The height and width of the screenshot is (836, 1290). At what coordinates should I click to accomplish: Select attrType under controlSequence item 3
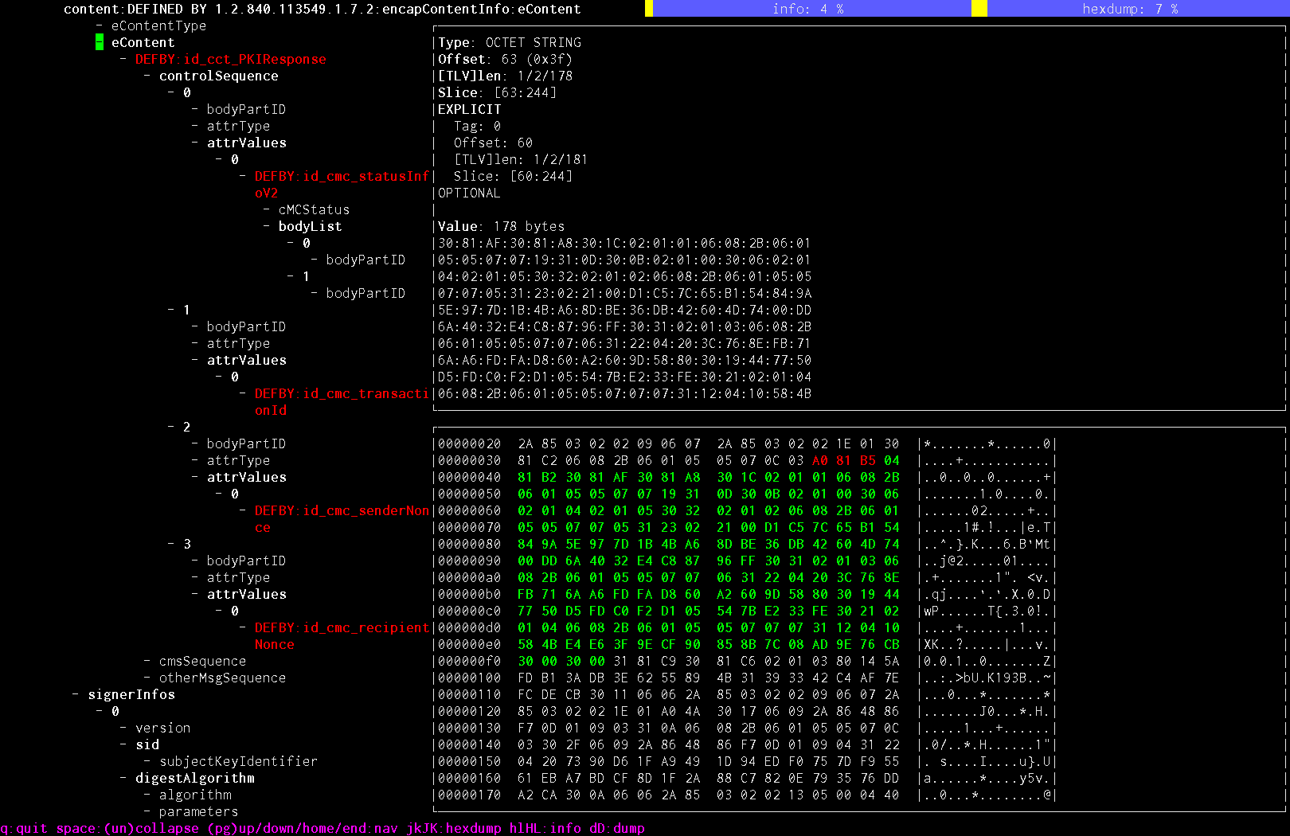click(238, 577)
